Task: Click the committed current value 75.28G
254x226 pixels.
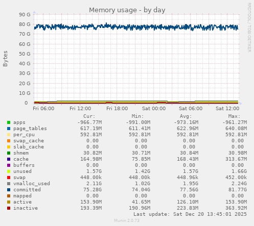Action: (x=93, y=190)
